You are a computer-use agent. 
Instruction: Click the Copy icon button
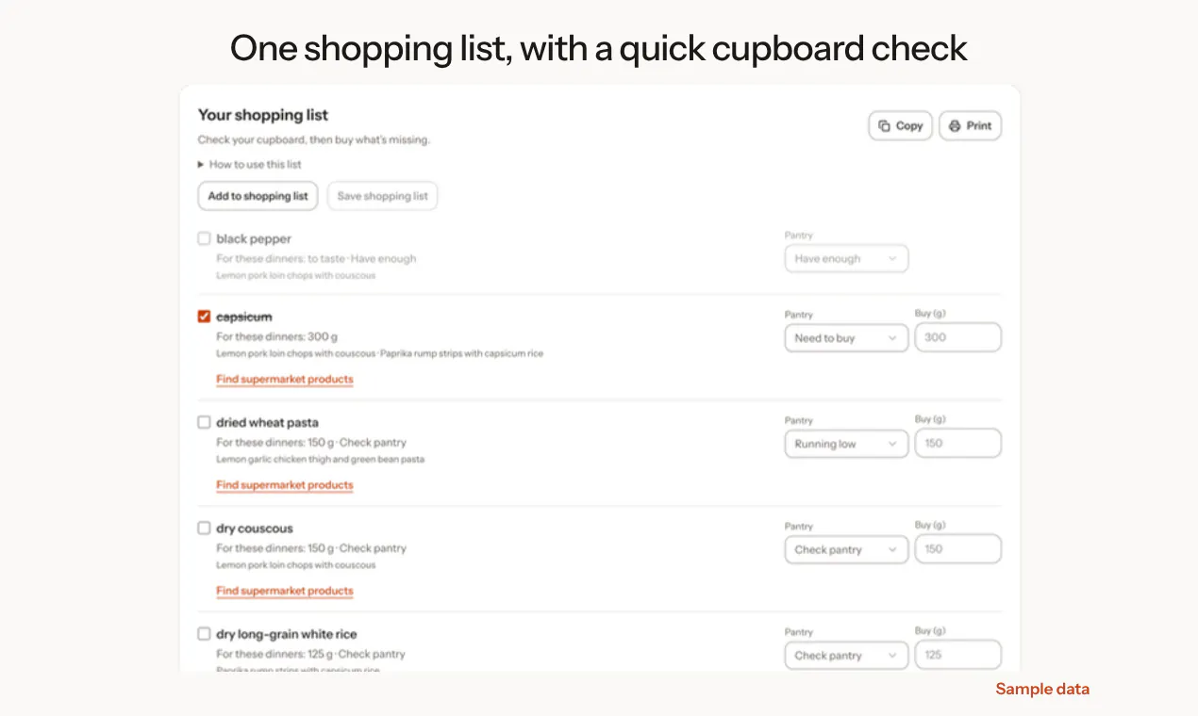[x=900, y=125]
